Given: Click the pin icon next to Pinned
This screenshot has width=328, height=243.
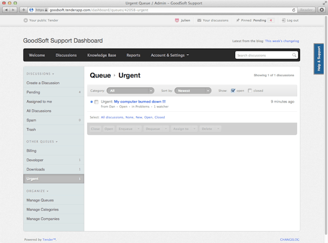Looking at the screenshot, I should point(238,21).
